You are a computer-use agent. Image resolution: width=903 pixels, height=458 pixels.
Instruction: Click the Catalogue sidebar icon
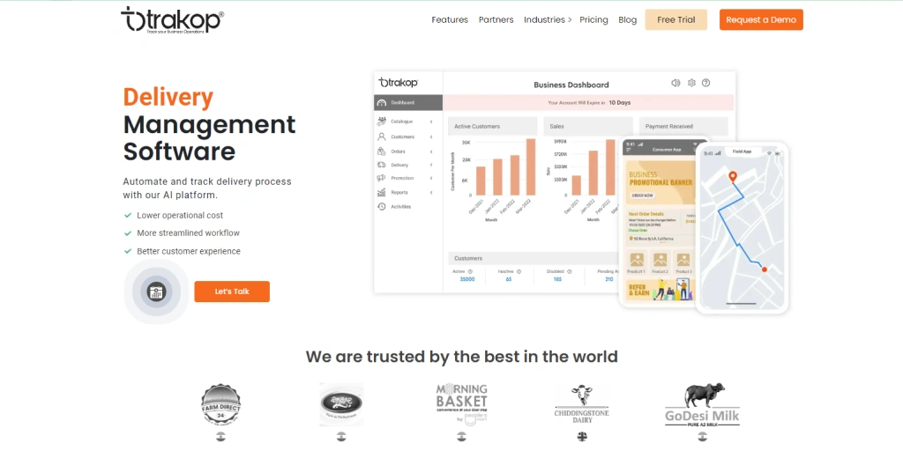[x=381, y=122]
